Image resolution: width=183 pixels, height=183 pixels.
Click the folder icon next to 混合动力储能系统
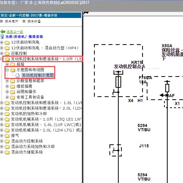[7, 152]
